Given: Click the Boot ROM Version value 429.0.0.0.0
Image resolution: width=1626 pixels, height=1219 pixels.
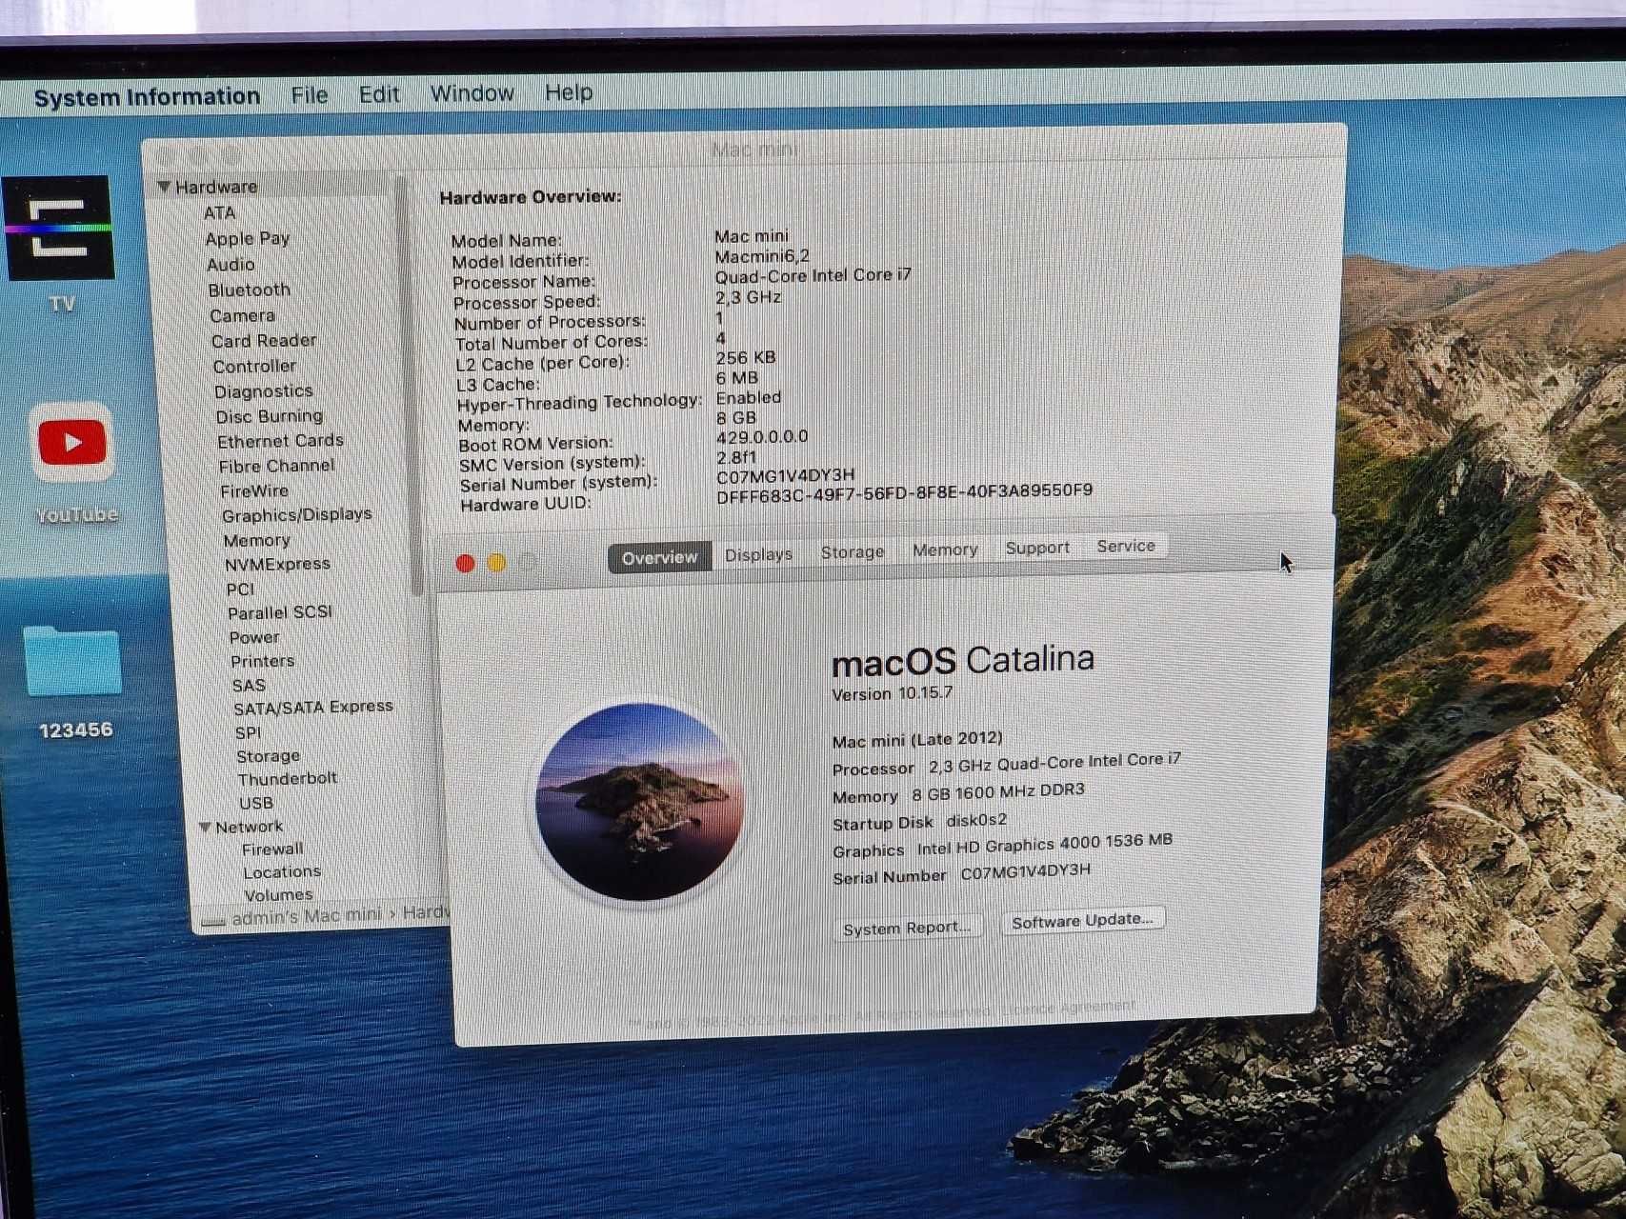Looking at the screenshot, I should click(762, 436).
